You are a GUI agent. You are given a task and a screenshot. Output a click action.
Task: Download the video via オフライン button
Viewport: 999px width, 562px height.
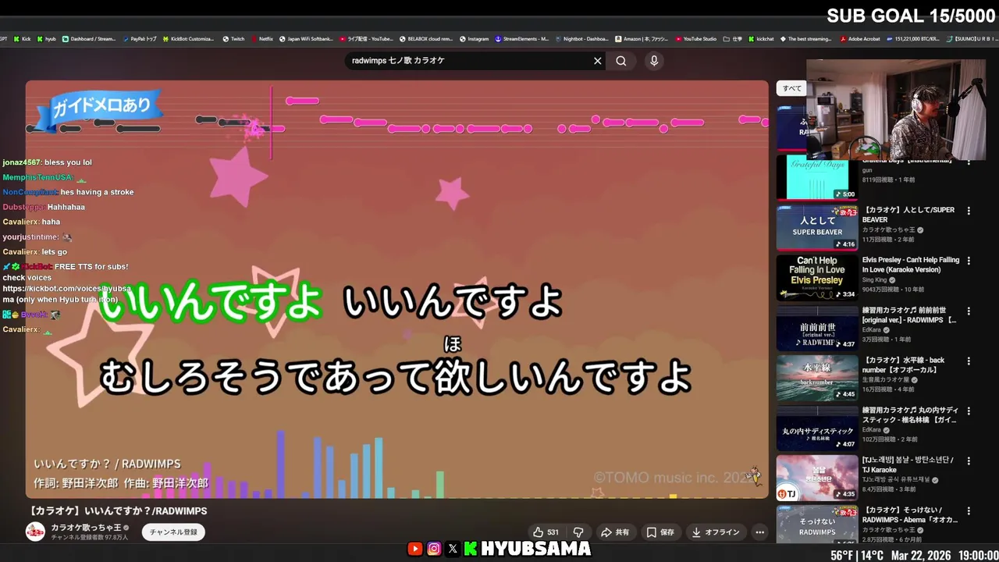[x=716, y=532]
